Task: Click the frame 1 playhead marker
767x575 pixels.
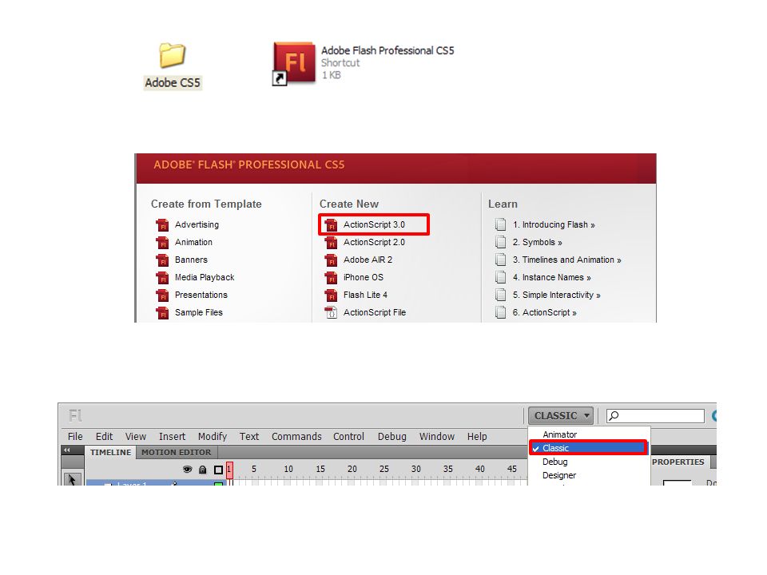Action: pos(229,470)
